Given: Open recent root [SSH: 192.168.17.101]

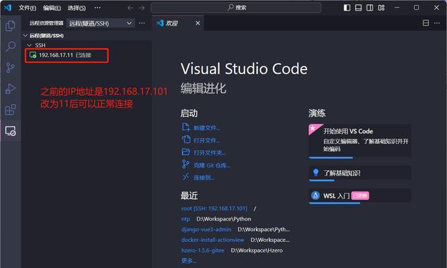Looking at the screenshot, I should [x=214, y=208].
